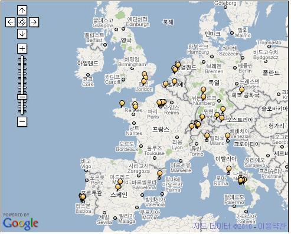Click the Toulouse city dot
This screenshot has width=291, height=234.
155,158
